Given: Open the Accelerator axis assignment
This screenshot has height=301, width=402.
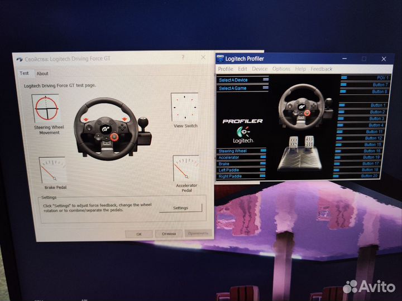Looking at the screenshot, I should tap(242, 157).
